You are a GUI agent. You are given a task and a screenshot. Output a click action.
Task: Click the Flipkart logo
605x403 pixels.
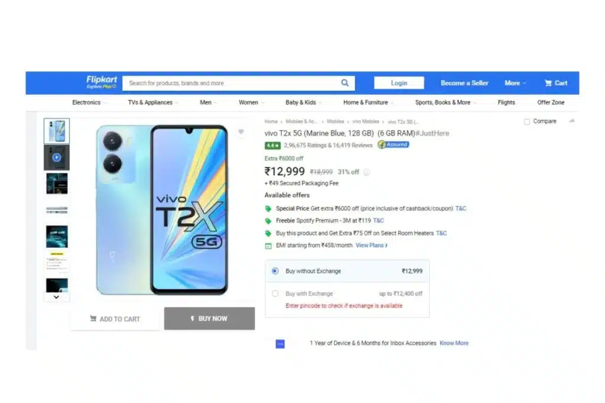(x=102, y=81)
